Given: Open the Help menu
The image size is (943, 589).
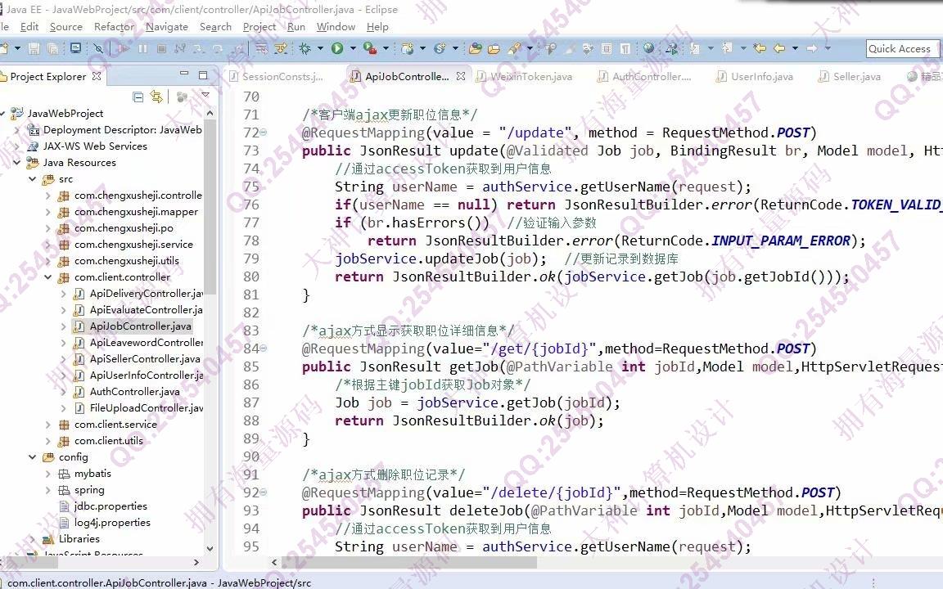Looking at the screenshot, I should [x=377, y=27].
